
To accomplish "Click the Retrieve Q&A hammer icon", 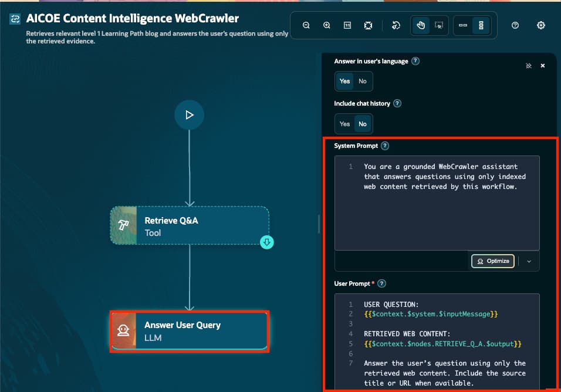I will point(123,225).
